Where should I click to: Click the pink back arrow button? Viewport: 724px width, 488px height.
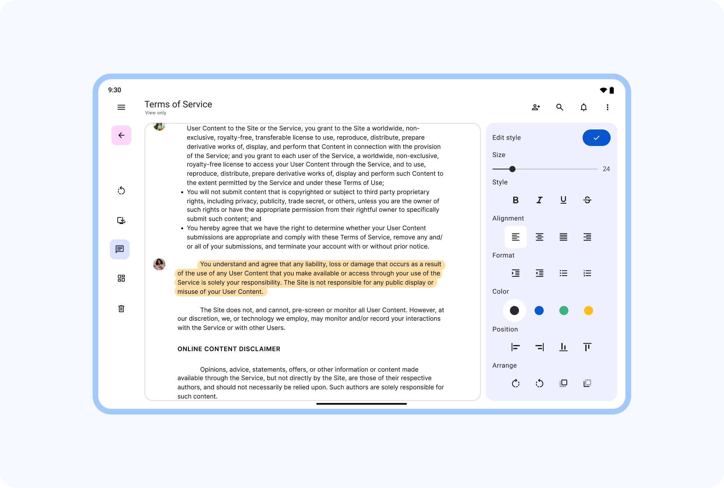pos(121,135)
